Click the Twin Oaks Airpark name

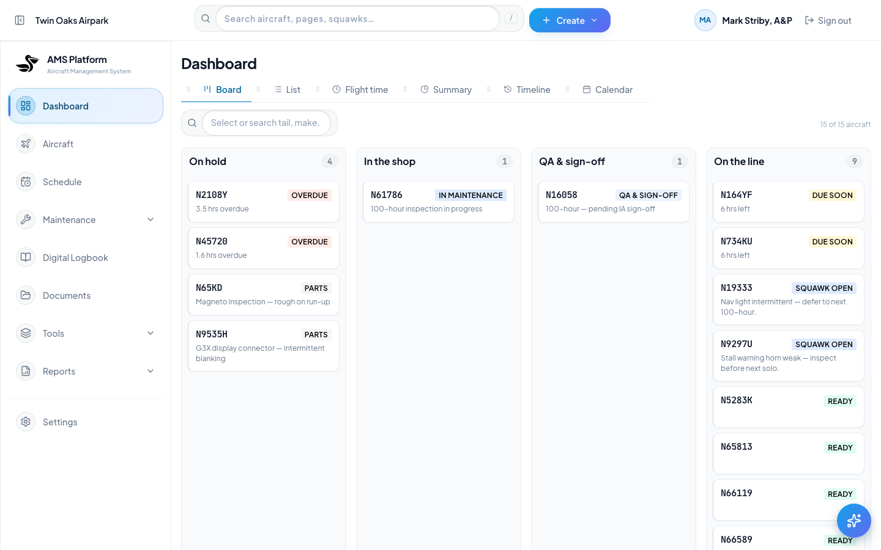[x=72, y=21]
